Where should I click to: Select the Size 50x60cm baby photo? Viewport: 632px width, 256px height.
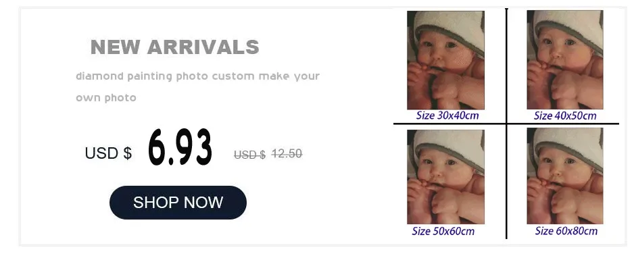click(446, 177)
